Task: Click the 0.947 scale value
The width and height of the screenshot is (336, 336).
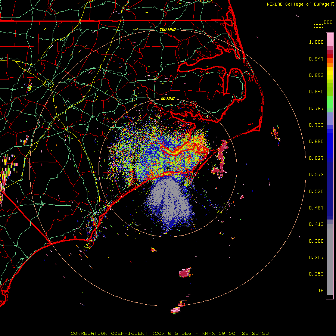Action: 316,59
